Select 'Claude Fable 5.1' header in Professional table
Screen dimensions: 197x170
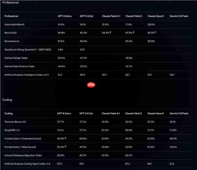pyautogui.click(x=111, y=16)
